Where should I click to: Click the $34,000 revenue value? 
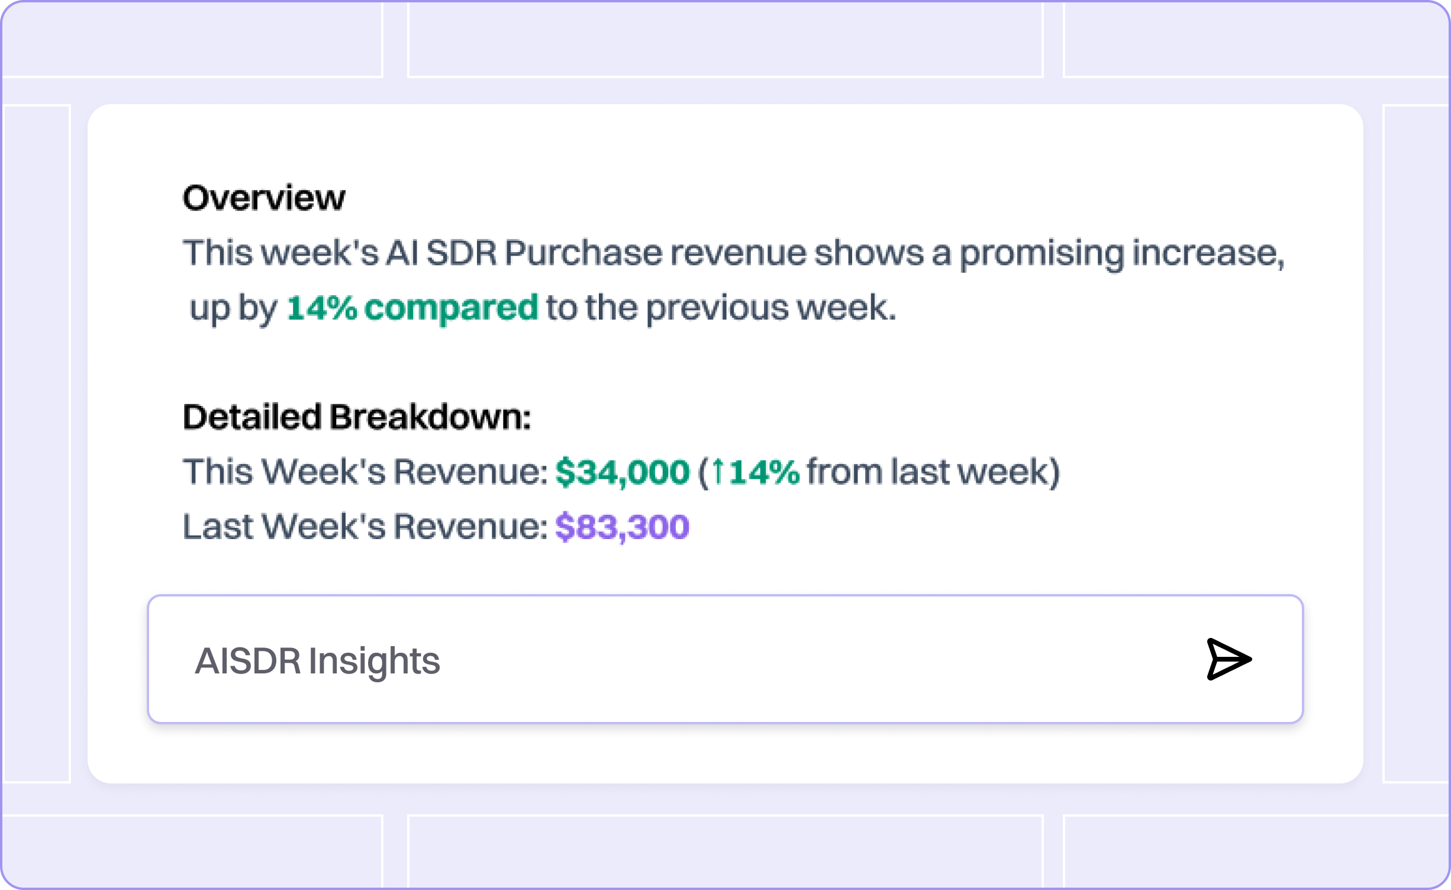pos(622,472)
